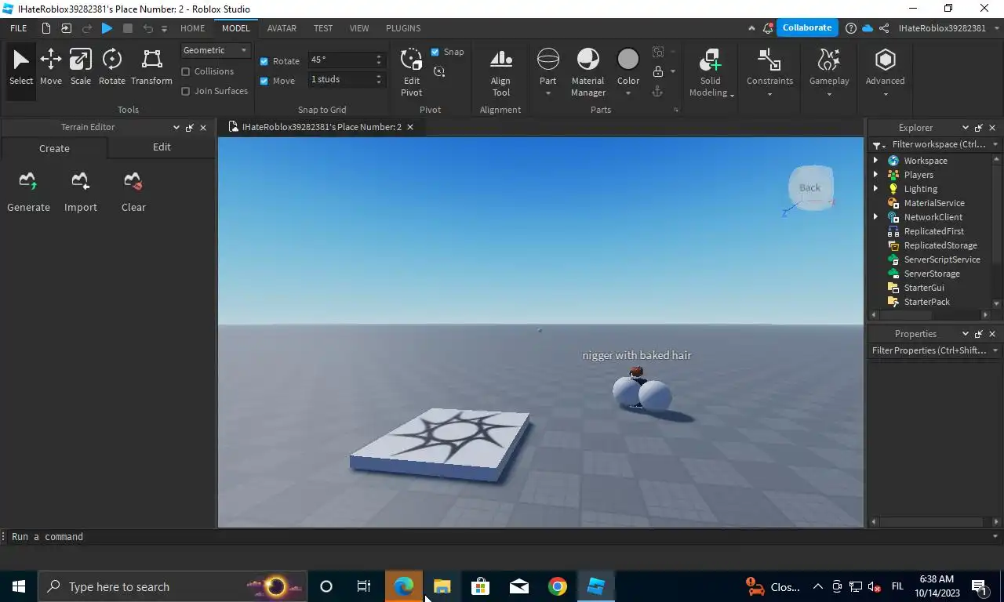Click the Back face of view cube

coord(810,187)
